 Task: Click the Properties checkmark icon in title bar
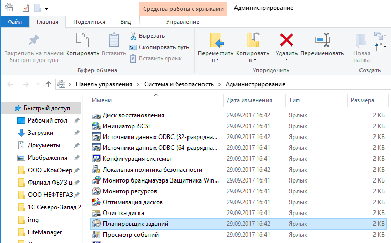pos(26,8)
